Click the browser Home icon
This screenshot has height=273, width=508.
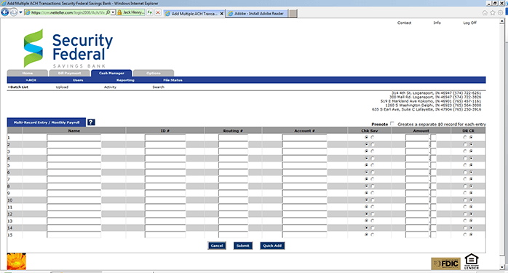(485, 13)
